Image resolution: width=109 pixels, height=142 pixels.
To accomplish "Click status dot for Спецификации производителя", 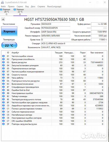I will pos(3,87).
